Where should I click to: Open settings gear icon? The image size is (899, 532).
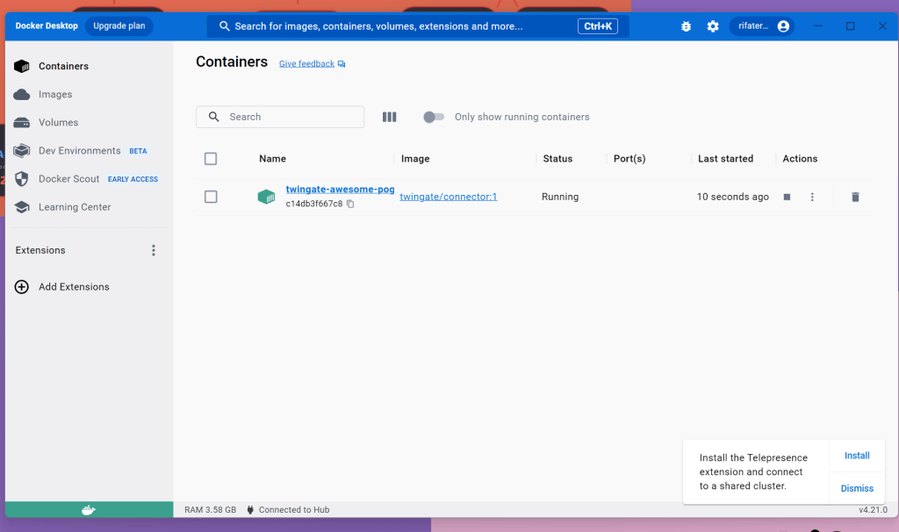[x=713, y=26]
